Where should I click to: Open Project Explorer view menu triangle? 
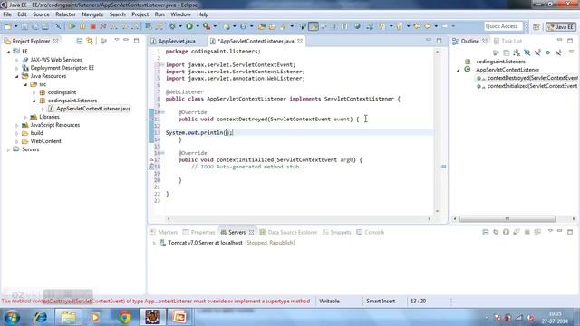(x=117, y=40)
